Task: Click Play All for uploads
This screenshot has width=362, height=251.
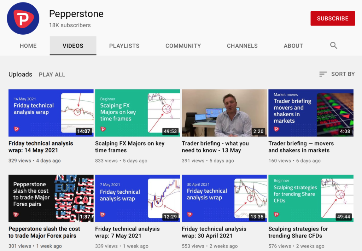Action: [x=52, y=75]
